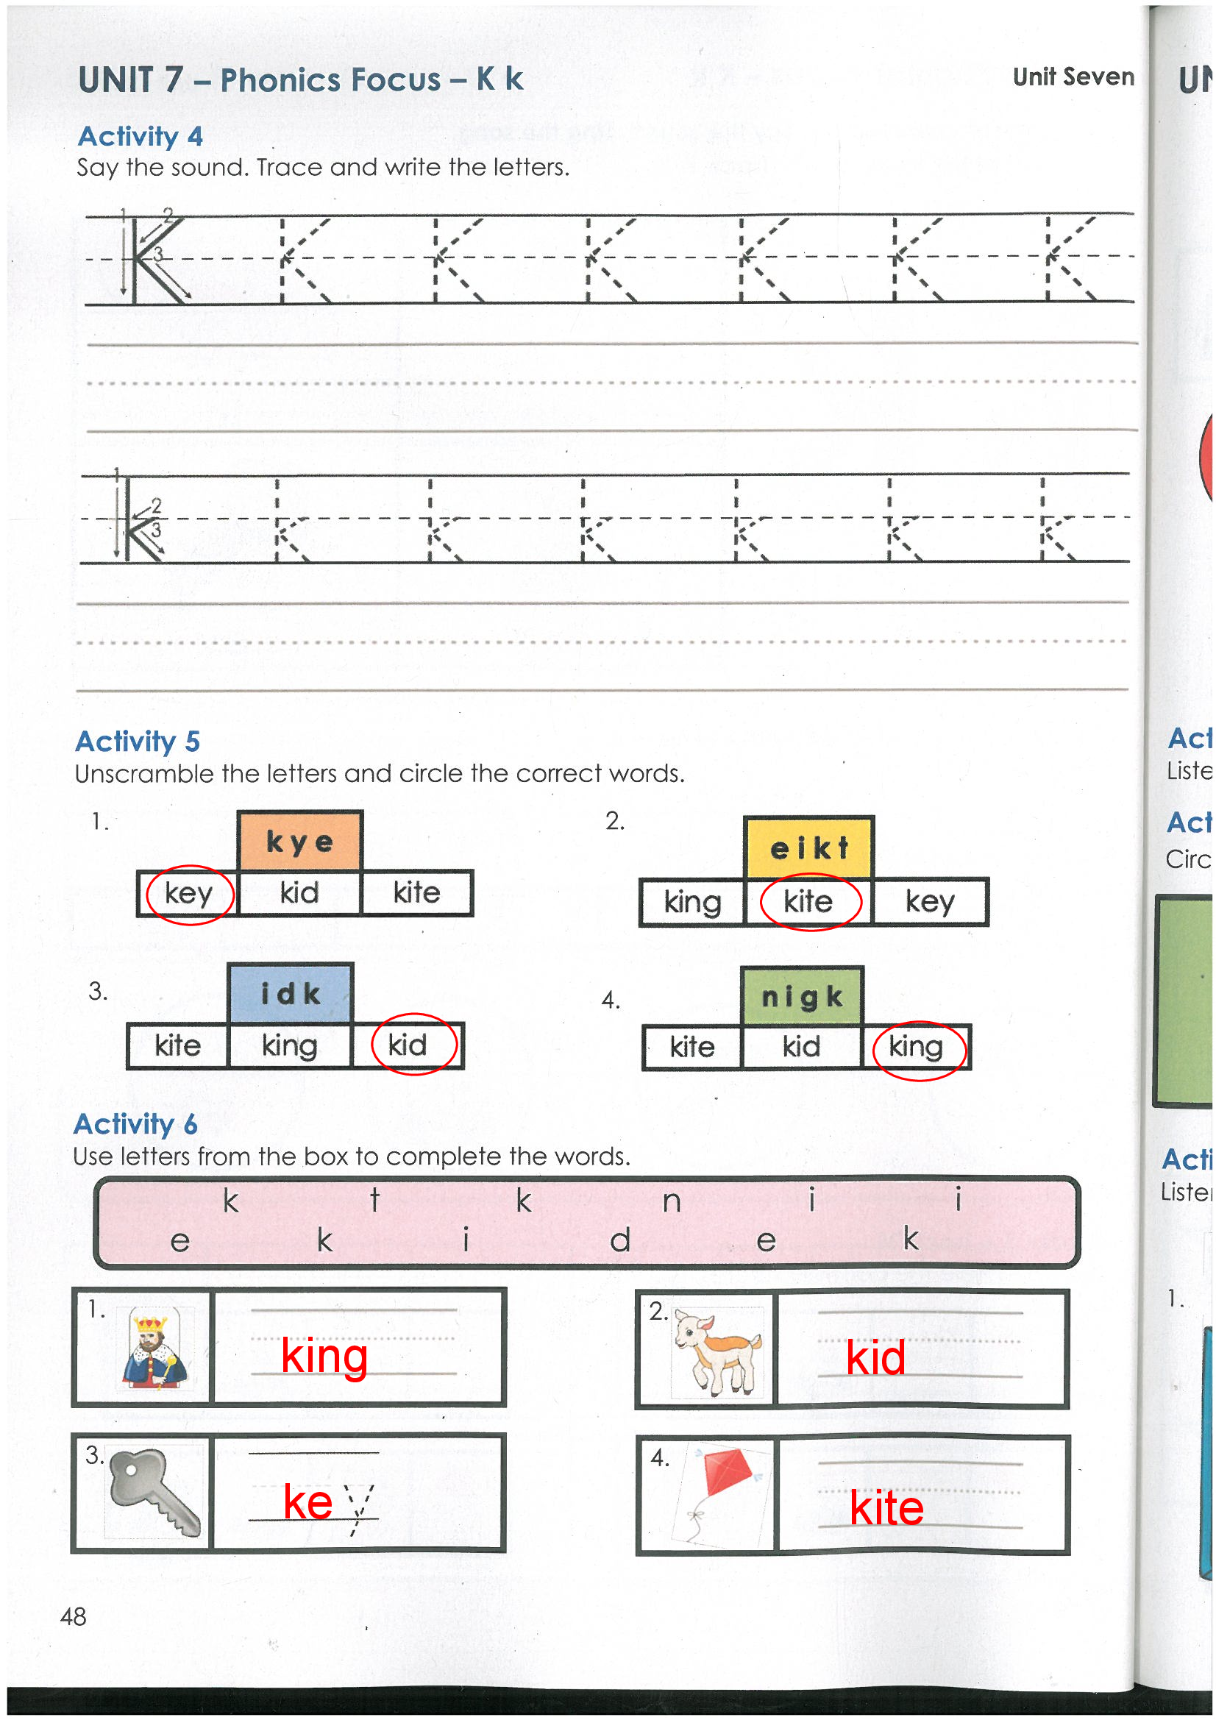Click the blue "idk" scrambled box
Screen dimensions: 1216x1720
pyautogui.click(x=291, y=994)
